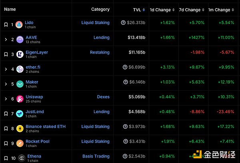Open the Ethena protocol link
Screen dimensions: 240x163
(33, 156)
